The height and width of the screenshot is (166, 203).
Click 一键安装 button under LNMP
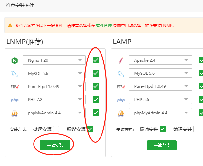point(55,145)
